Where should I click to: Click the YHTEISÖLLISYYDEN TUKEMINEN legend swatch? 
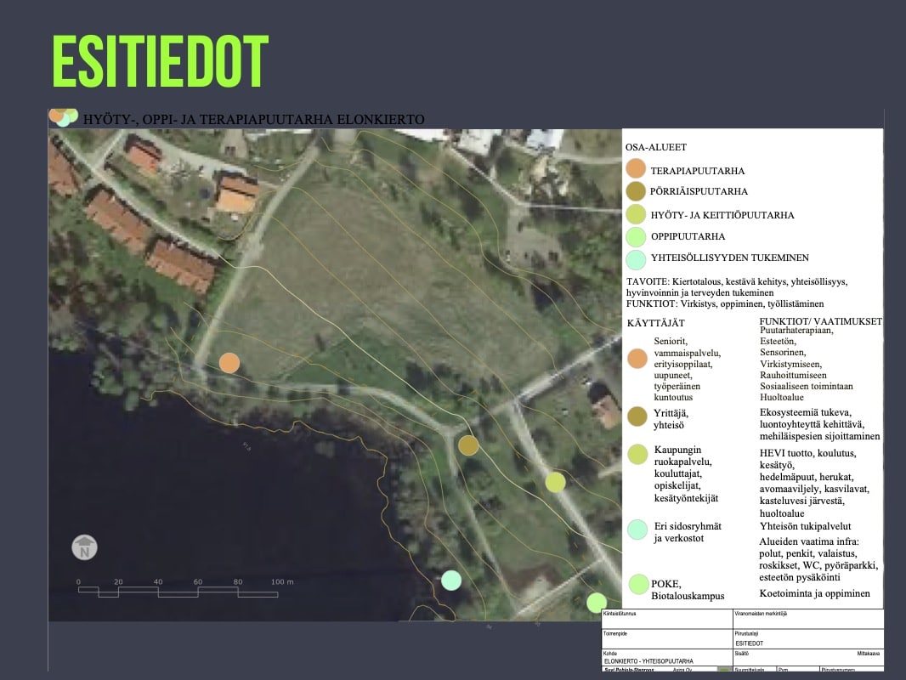click(x=636, y=258)
